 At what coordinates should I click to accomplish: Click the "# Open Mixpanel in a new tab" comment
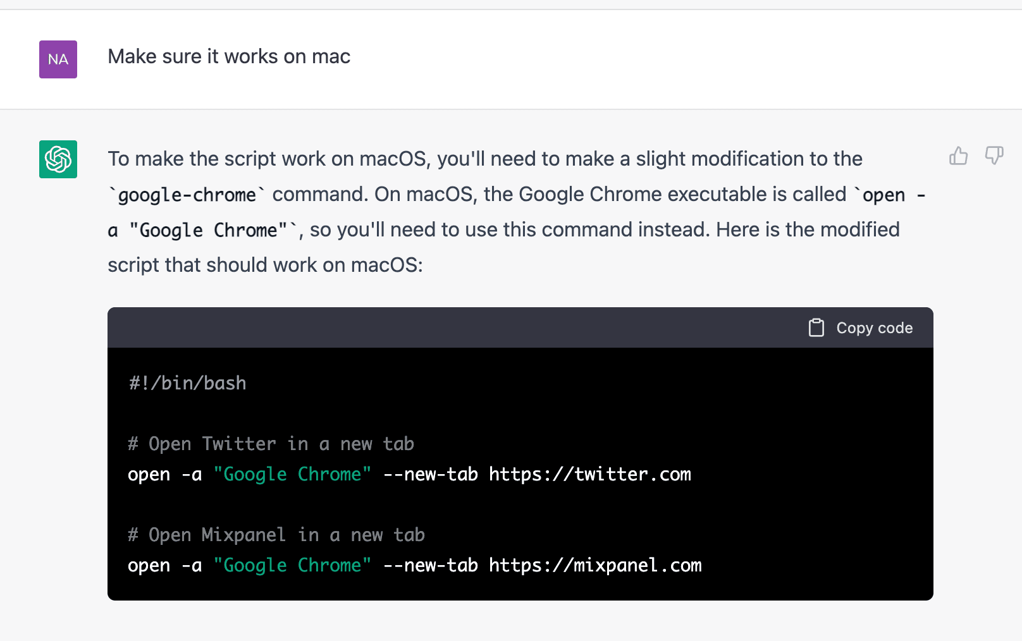pyautogui.click(x=276, y=535)
